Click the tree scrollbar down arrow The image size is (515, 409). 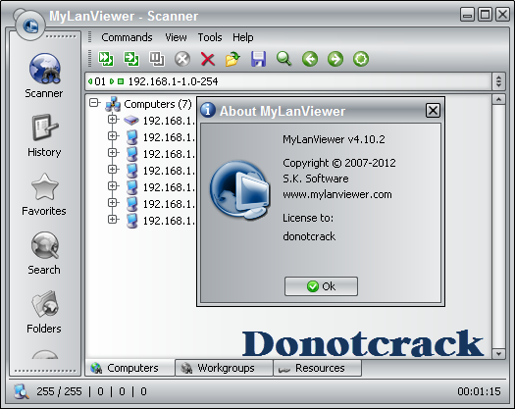tap(498, 354)
